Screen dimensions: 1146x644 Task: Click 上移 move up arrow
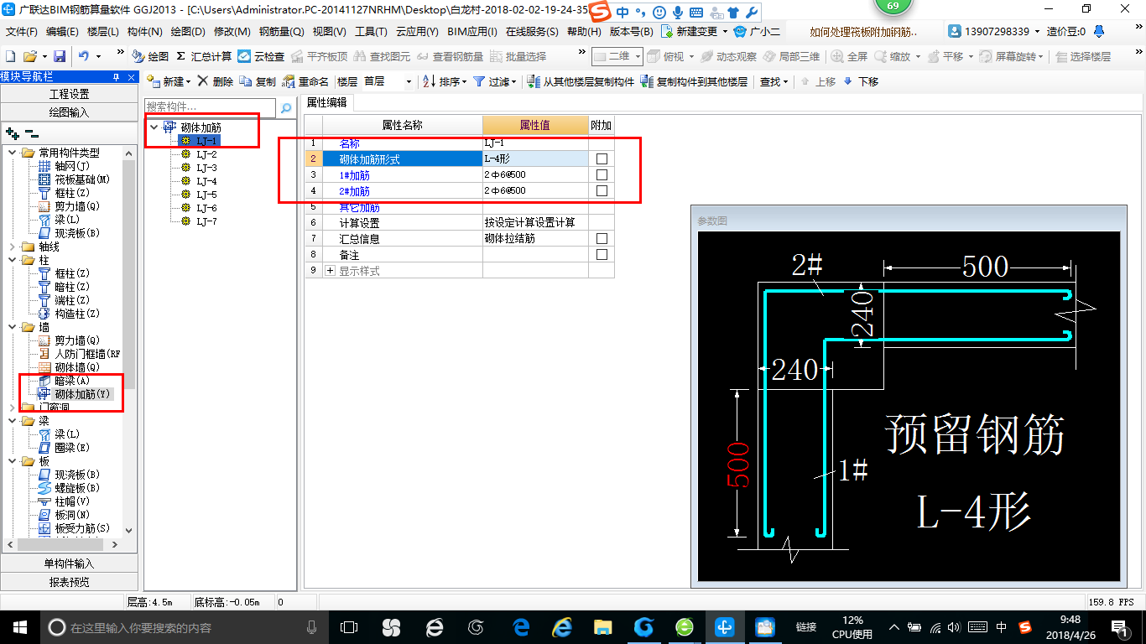818,81
